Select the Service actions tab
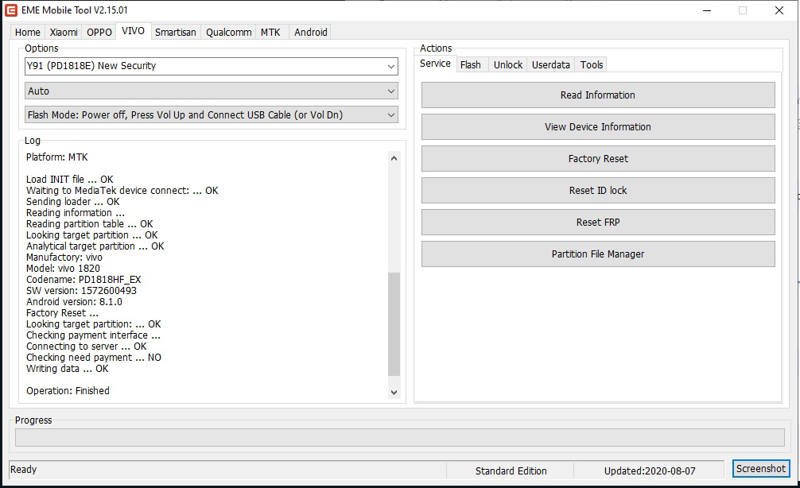Screen dimensions: 800x488 point(435,64)
